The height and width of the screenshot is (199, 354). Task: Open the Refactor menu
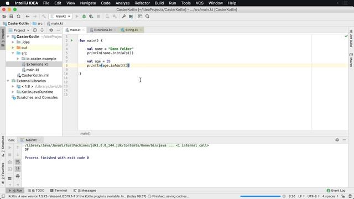point(142,3)
